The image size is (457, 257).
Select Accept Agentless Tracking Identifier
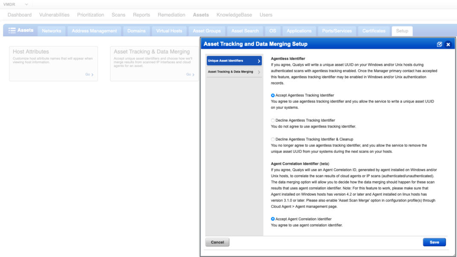tap(272, 95)
